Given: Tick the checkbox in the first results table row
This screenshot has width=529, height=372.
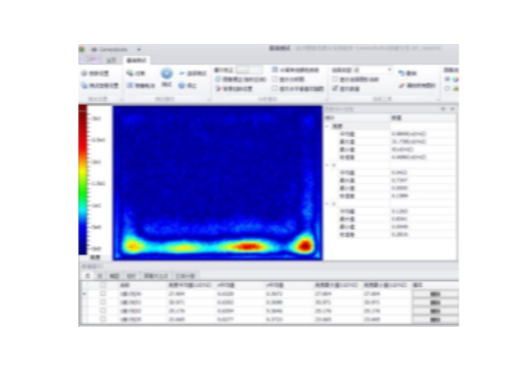Looking at the screenshot, I should tap(103, 294).
